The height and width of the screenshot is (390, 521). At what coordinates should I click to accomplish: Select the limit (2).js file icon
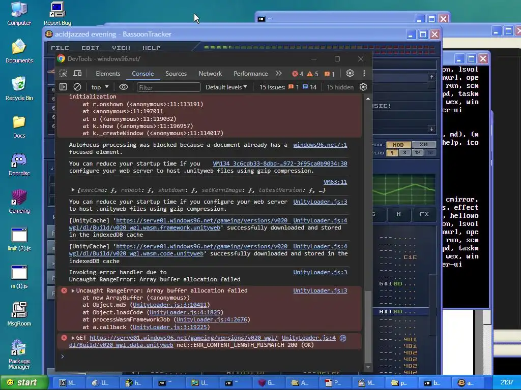click(x=19, y=239)
